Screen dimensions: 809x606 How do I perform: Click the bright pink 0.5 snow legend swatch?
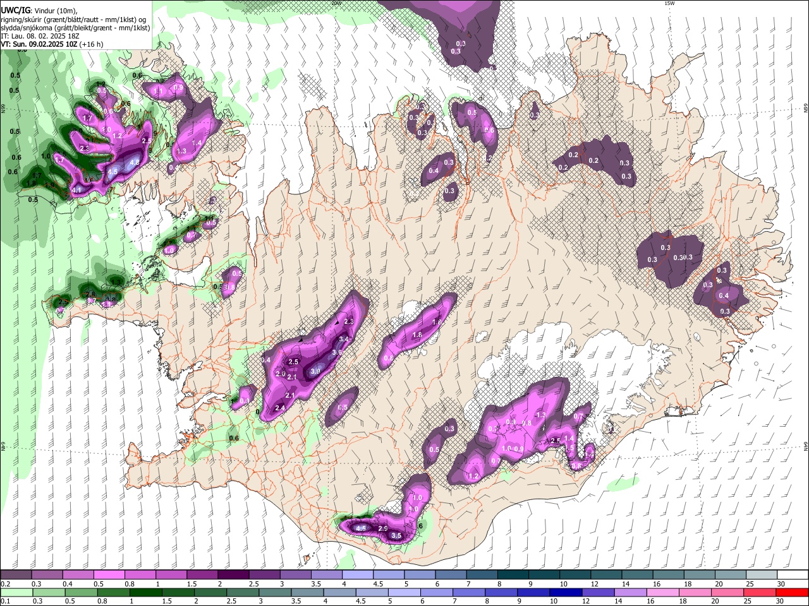click(x=109, y=575)
